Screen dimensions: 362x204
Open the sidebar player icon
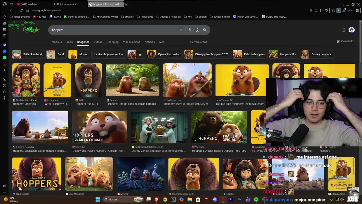5,79
